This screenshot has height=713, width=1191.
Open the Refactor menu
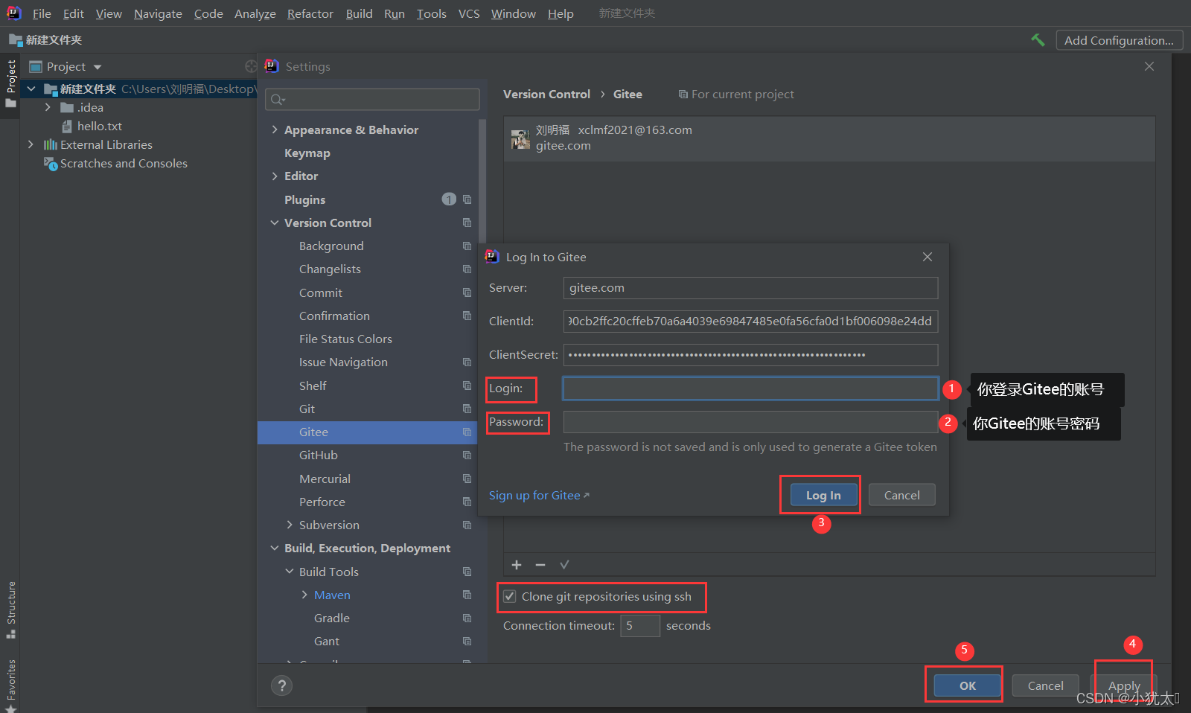tap(310, 13)
